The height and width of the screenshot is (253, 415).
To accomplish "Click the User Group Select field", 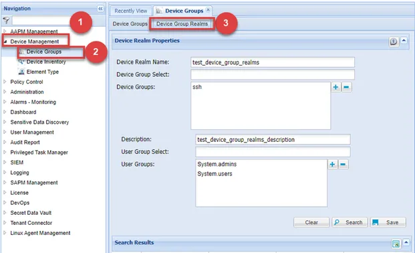I will pos(273,152).
